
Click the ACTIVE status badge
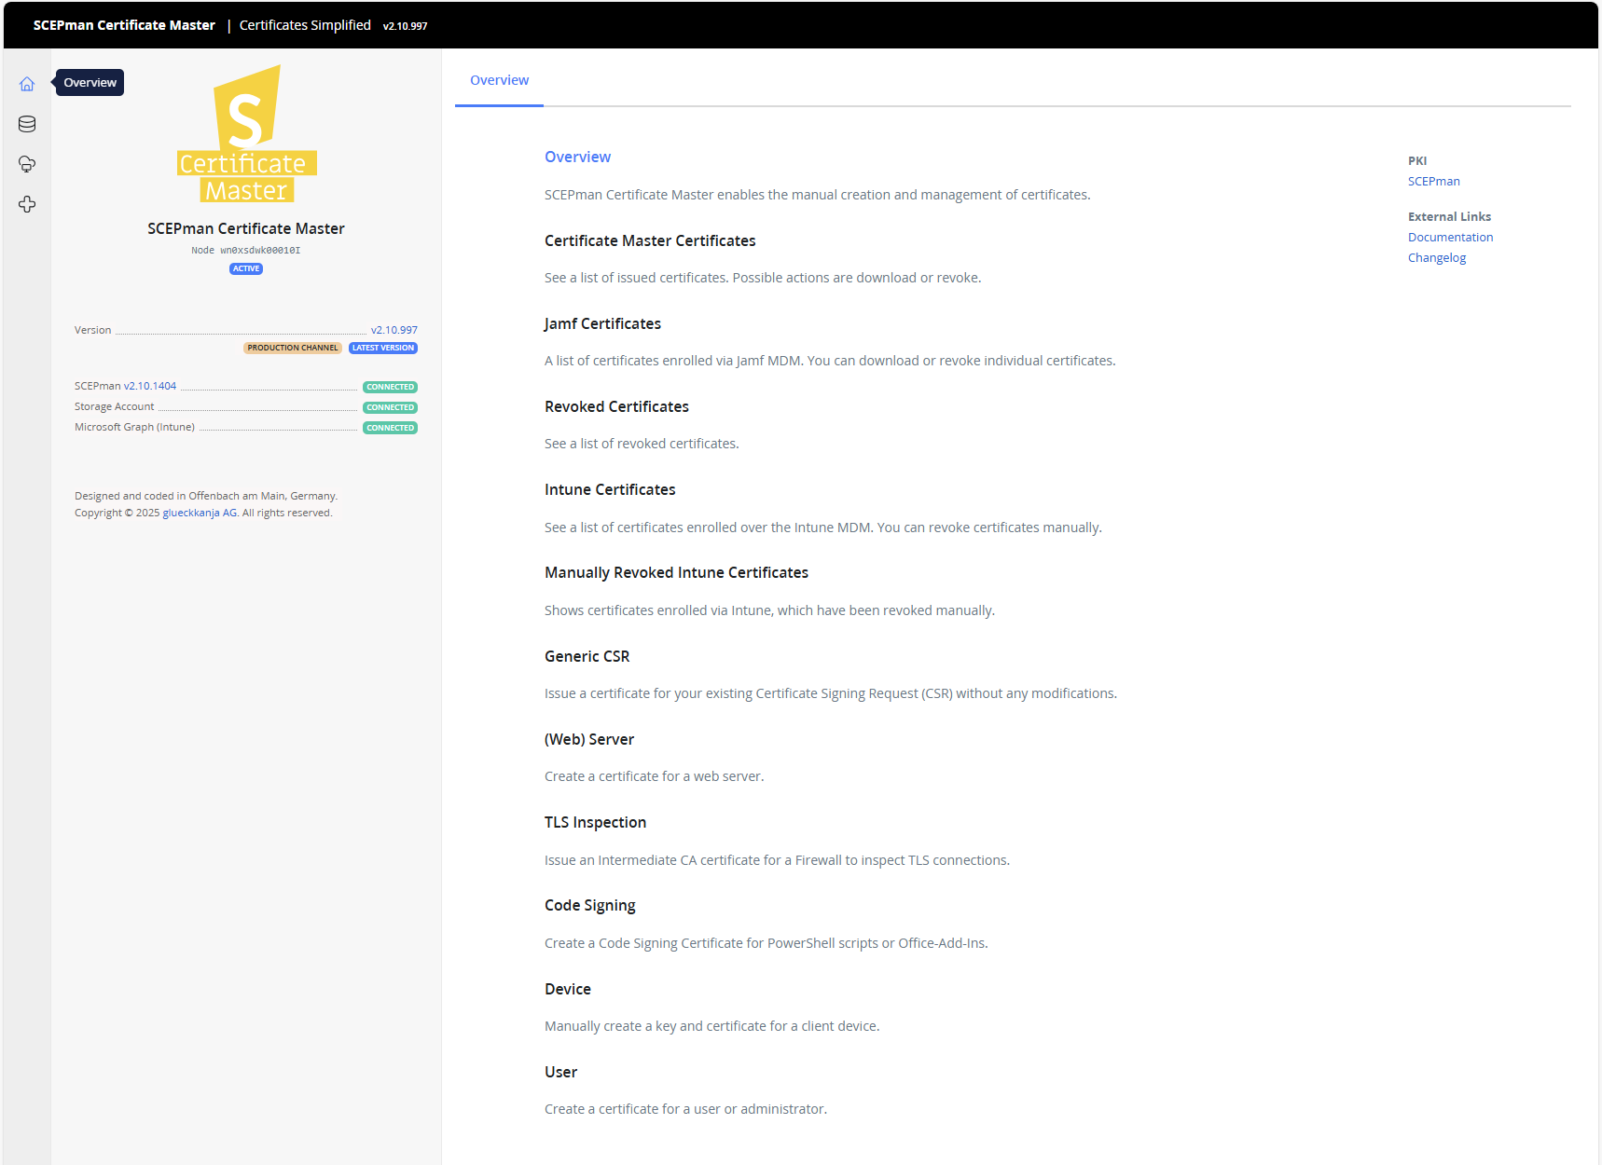[x=246, y=268]
